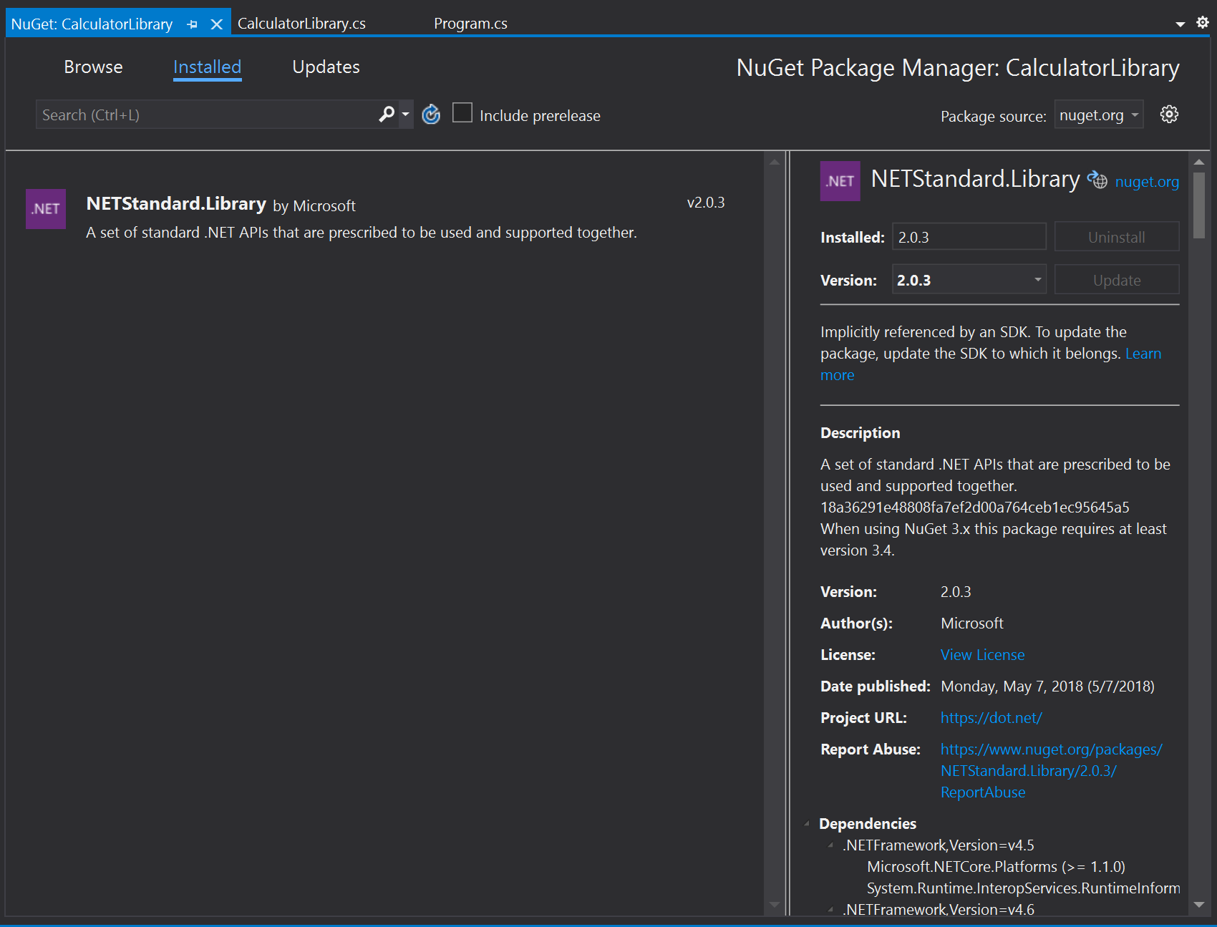Click the .NET package icon in details pane
The width and height of the screenshot is (1217, 927).
tap(840, 181)
